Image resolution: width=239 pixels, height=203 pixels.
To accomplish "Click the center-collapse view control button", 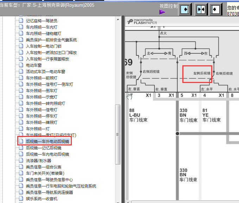I will click(x=201, y=10).
